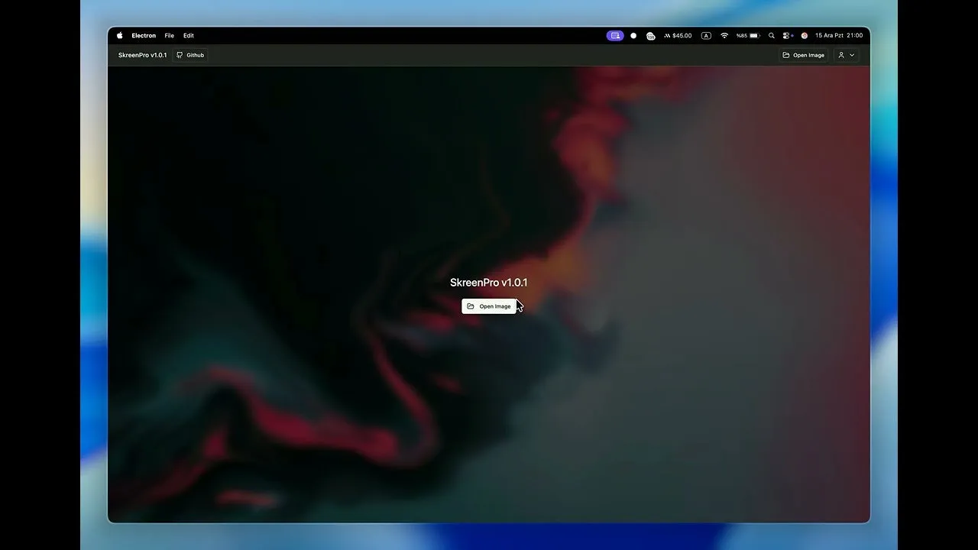978x550 pixels.
Task: Open the Github link in the header
Action: click(x=190, y=55)
